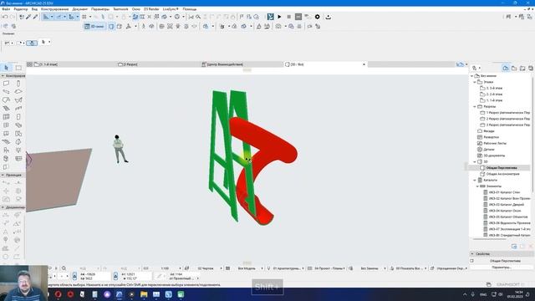Open the Редактор menu
Viewport: 535px width, 301px height.
pyautogui.click(x=20, y=9)
